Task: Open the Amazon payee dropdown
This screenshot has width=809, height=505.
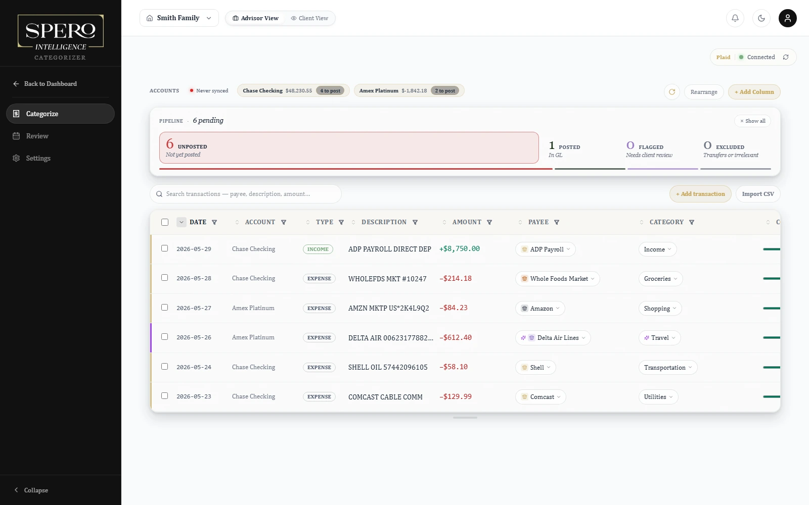Action: click(540, 309)
